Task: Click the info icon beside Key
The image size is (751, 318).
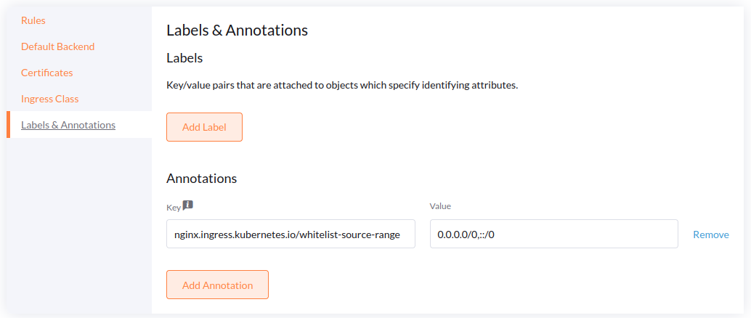Action: click(x=187, y=205)
